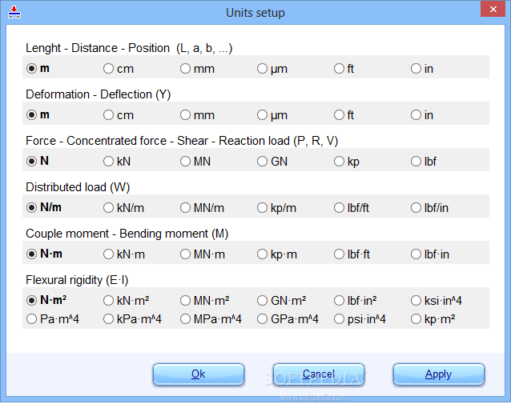Screen dimensions: 511x412
Task: Pick lbf/ft for distributed load
Action: tap(352, 208)
